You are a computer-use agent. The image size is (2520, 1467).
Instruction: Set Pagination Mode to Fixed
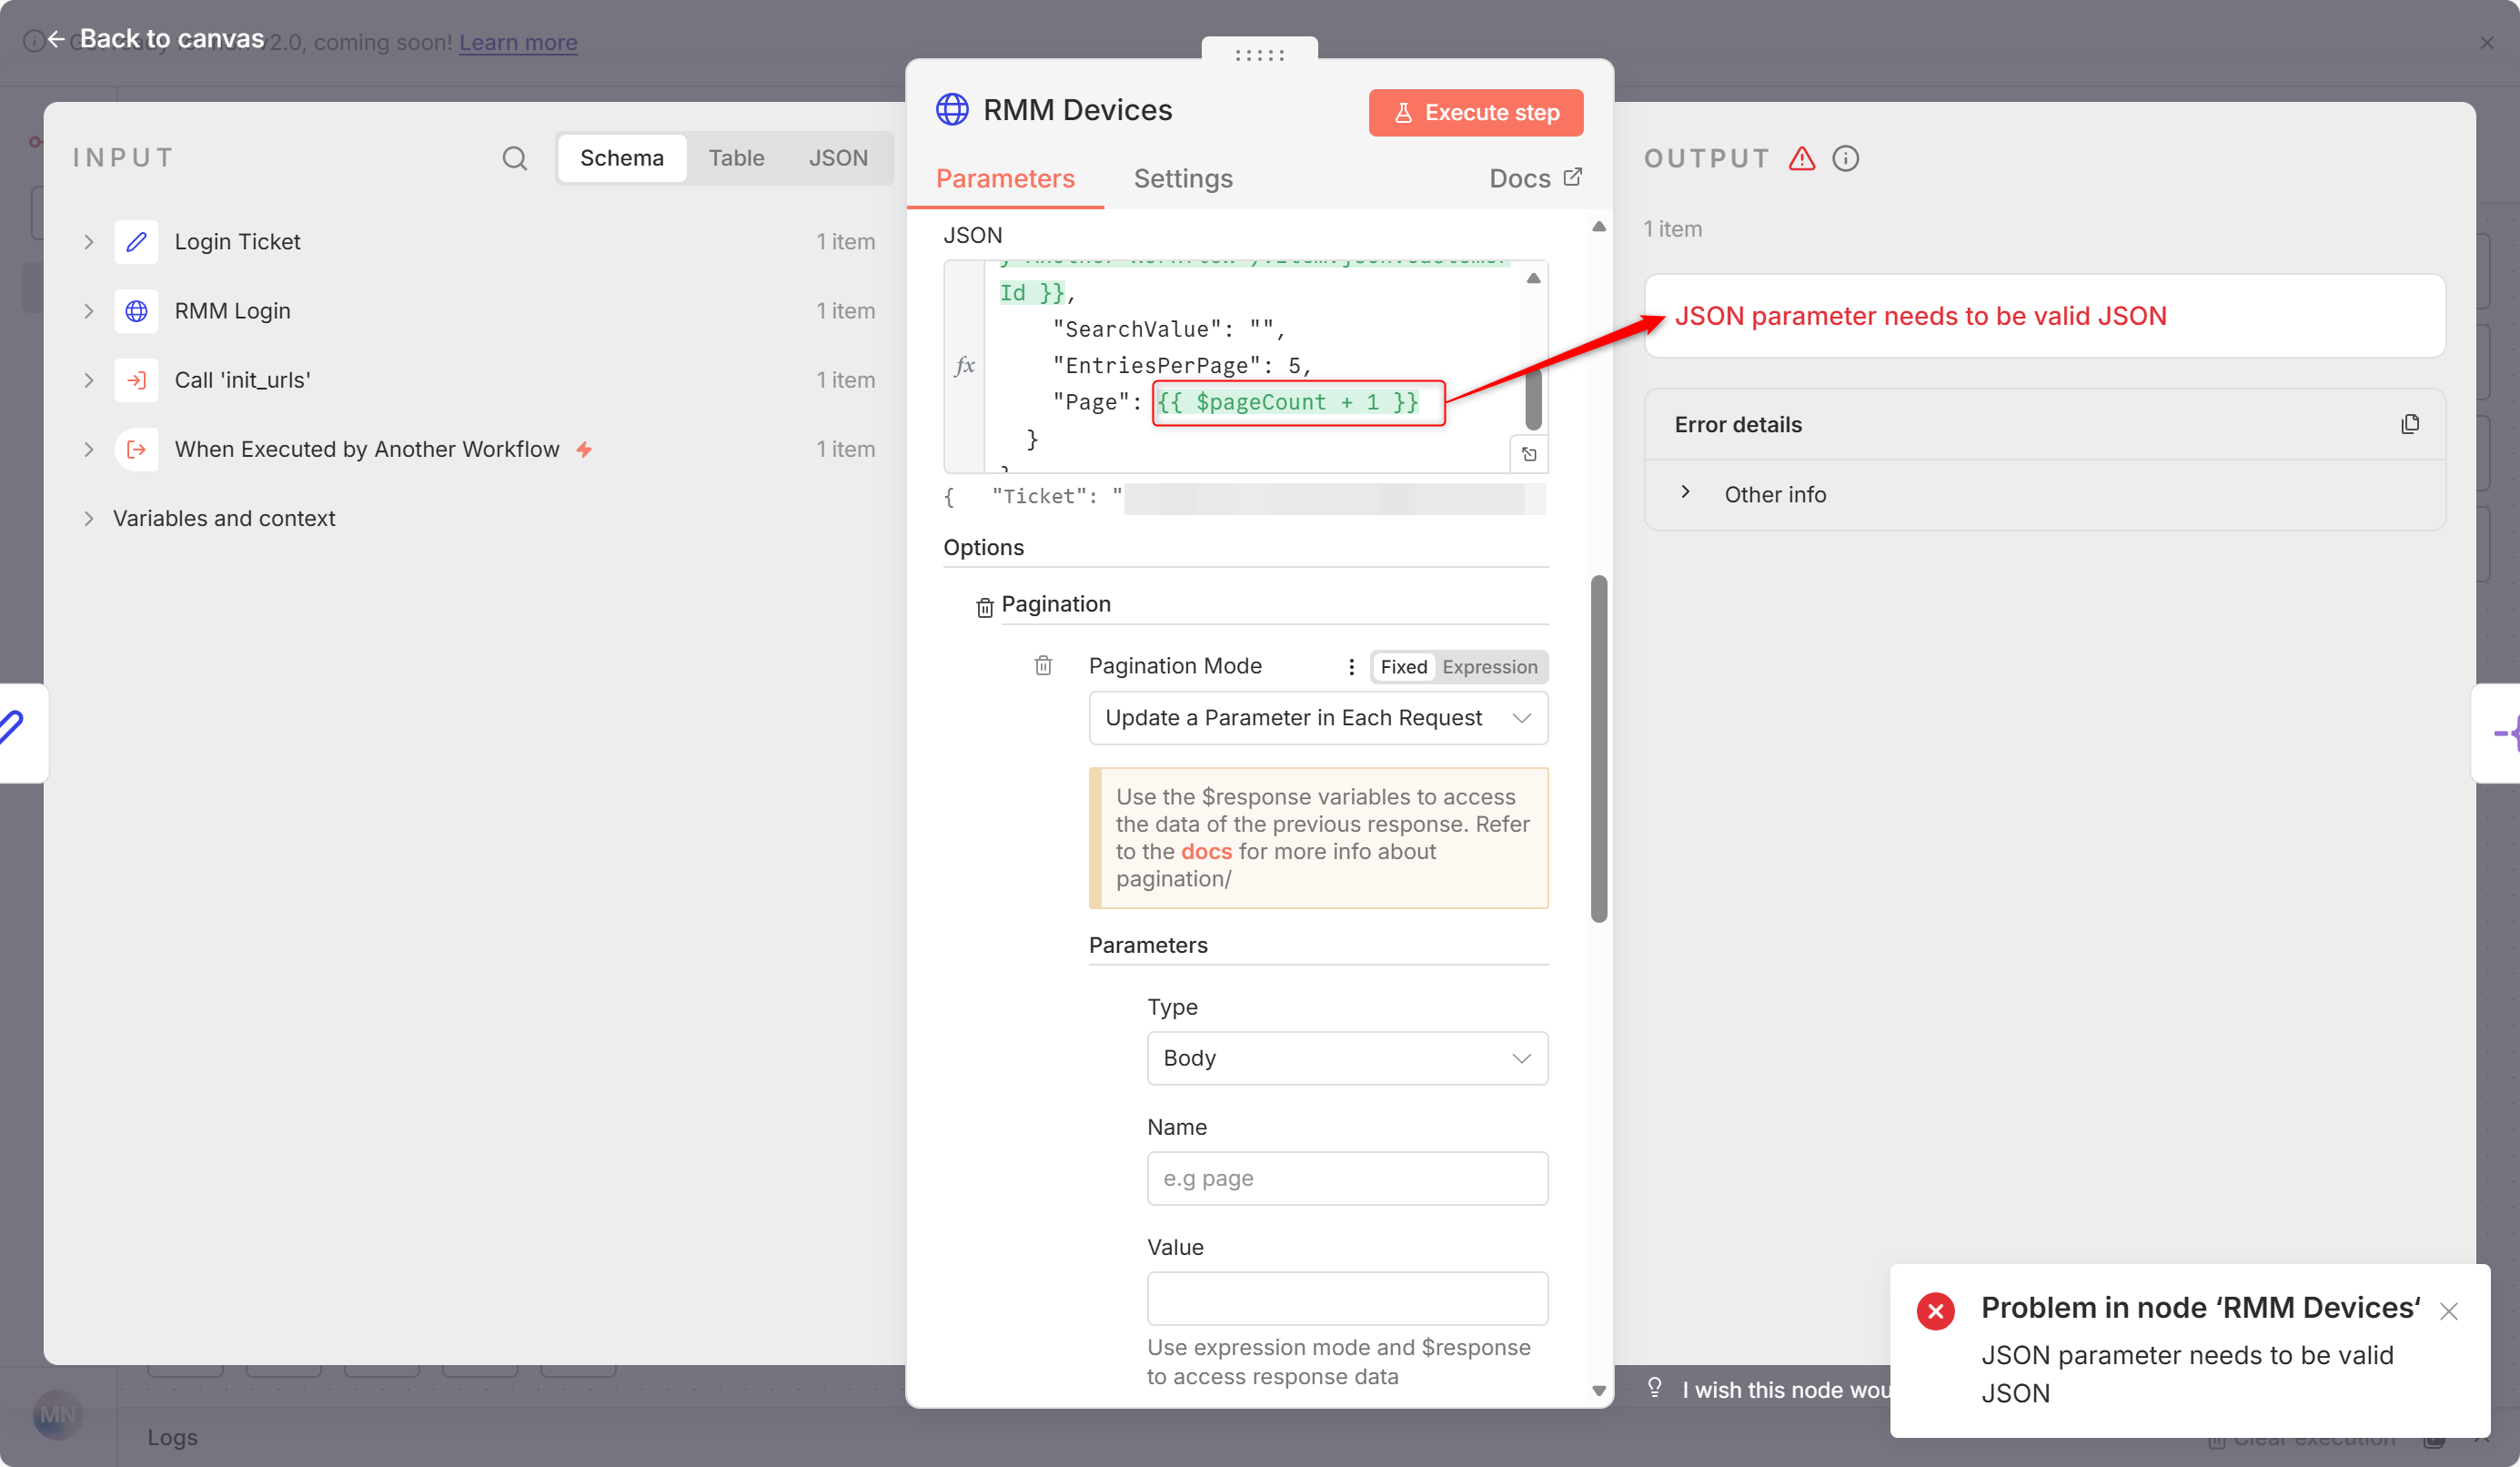point(1403,667)
